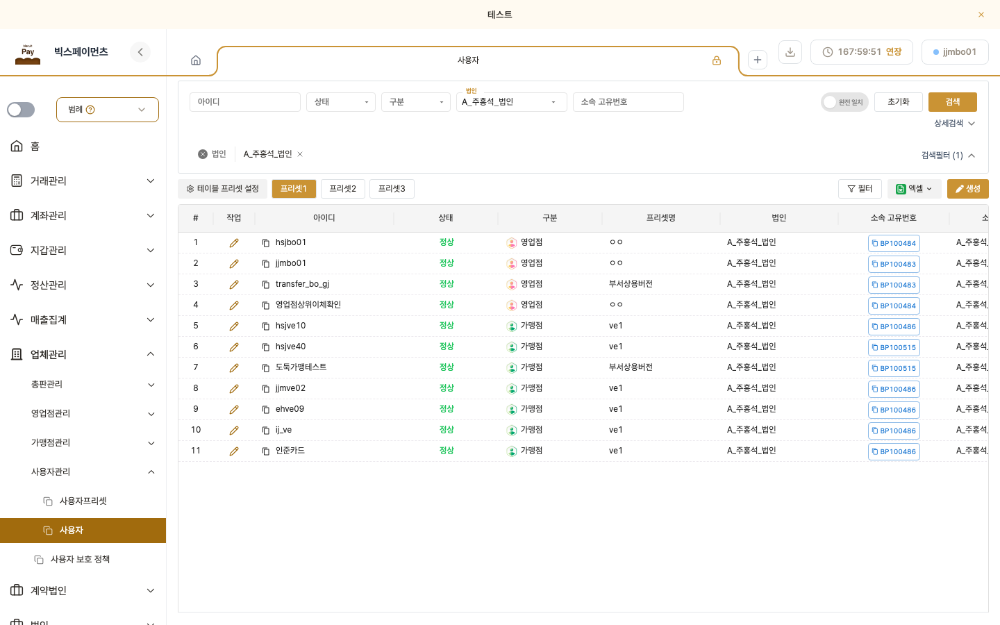Image resolution: width=1000 pixels, height=625 pixels.
Task: Expand 영업점관리 submenu
Action: pos(83,413)
